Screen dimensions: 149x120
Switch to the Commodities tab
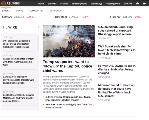[36, 11]
